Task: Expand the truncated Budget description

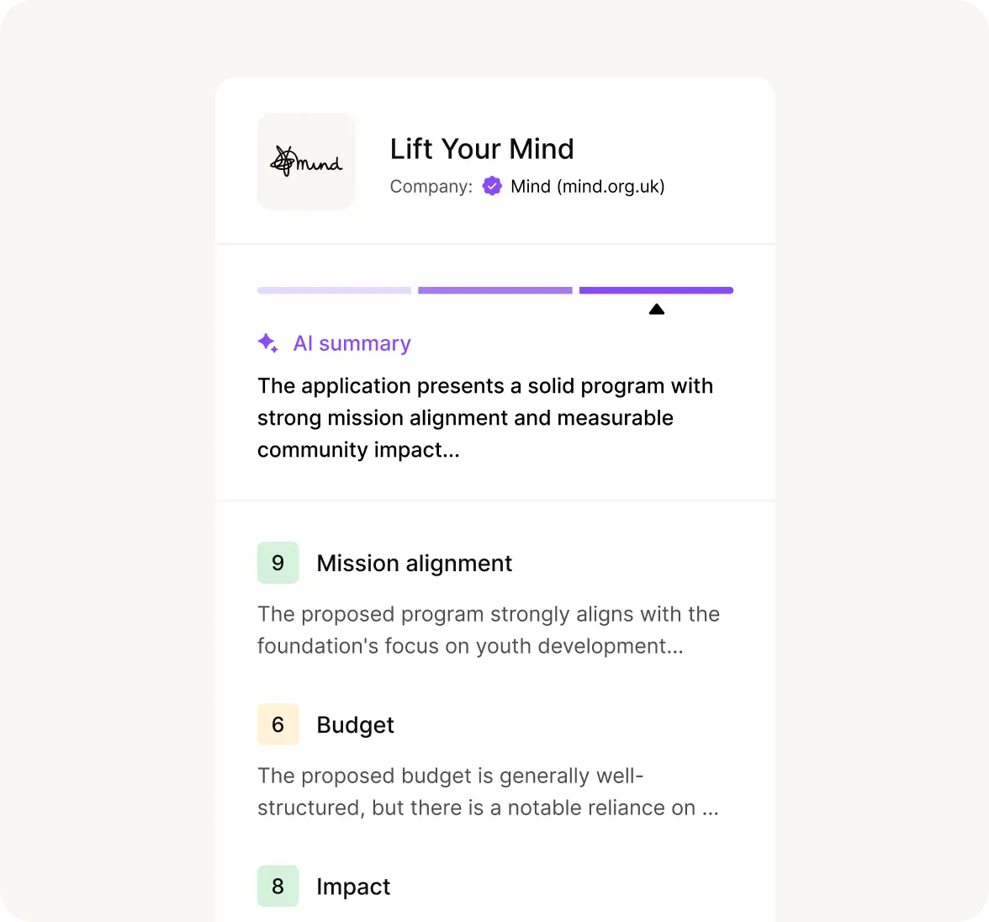Action: [488, 792]
